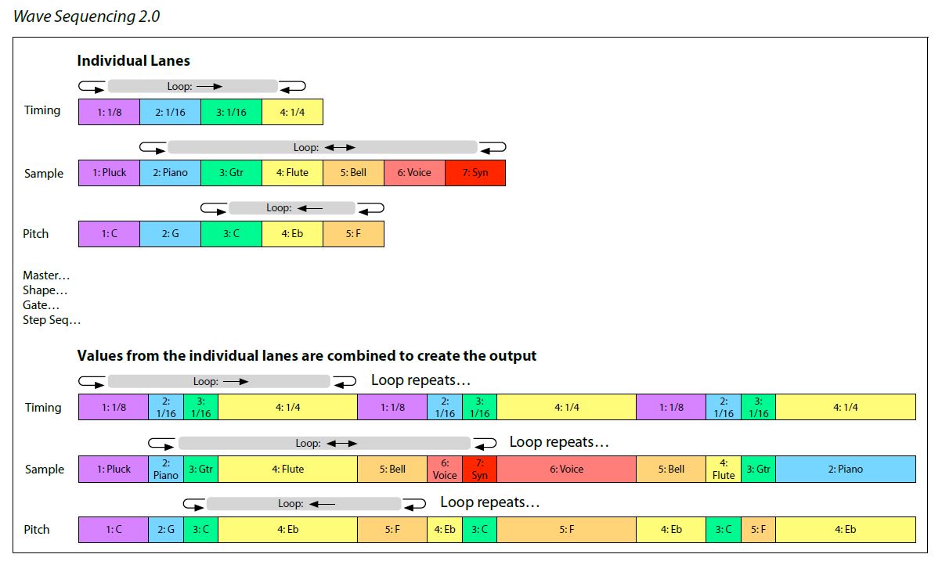
Task: Expand the Master… lane
Action: point(47,275)
